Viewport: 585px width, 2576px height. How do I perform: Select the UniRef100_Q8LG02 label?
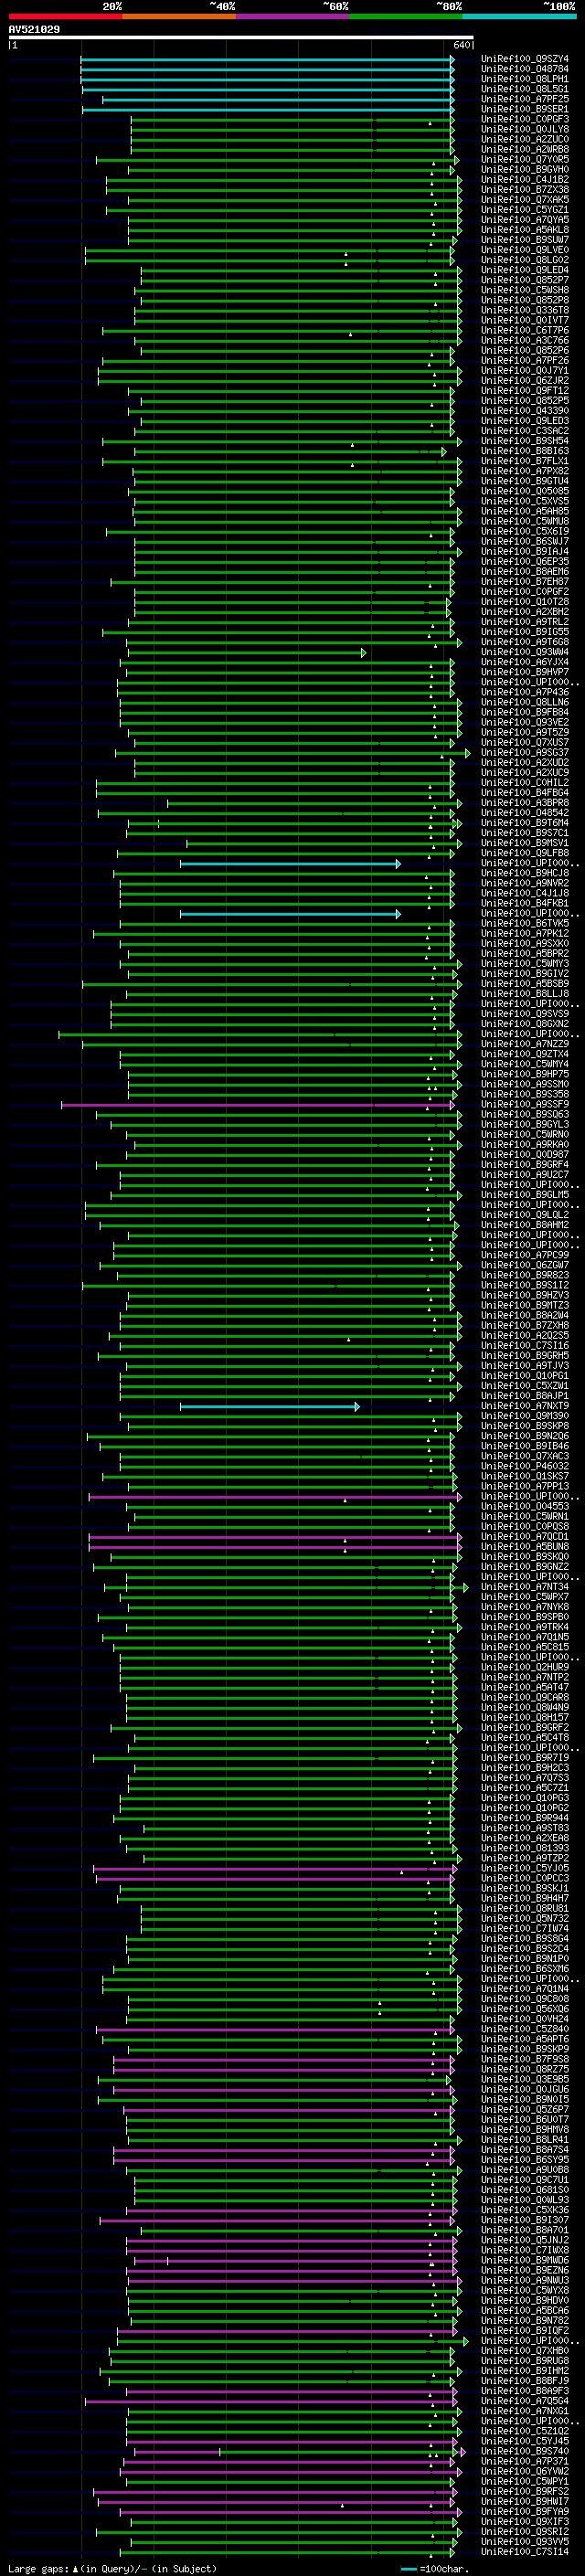(525, 260)
